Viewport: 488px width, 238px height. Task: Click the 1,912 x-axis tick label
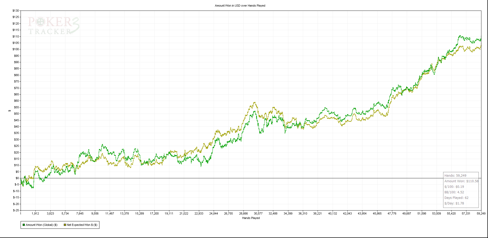35,213
